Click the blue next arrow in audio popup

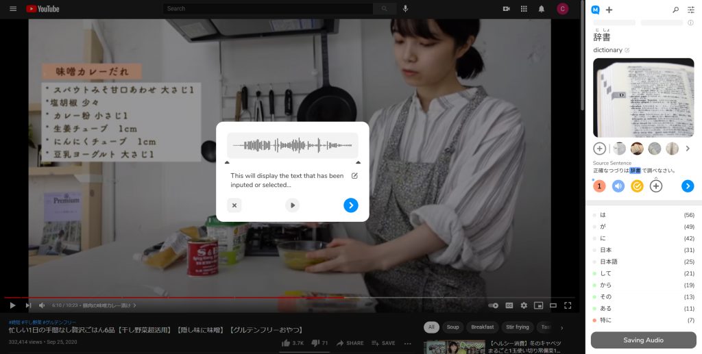(x=350, y=205)
